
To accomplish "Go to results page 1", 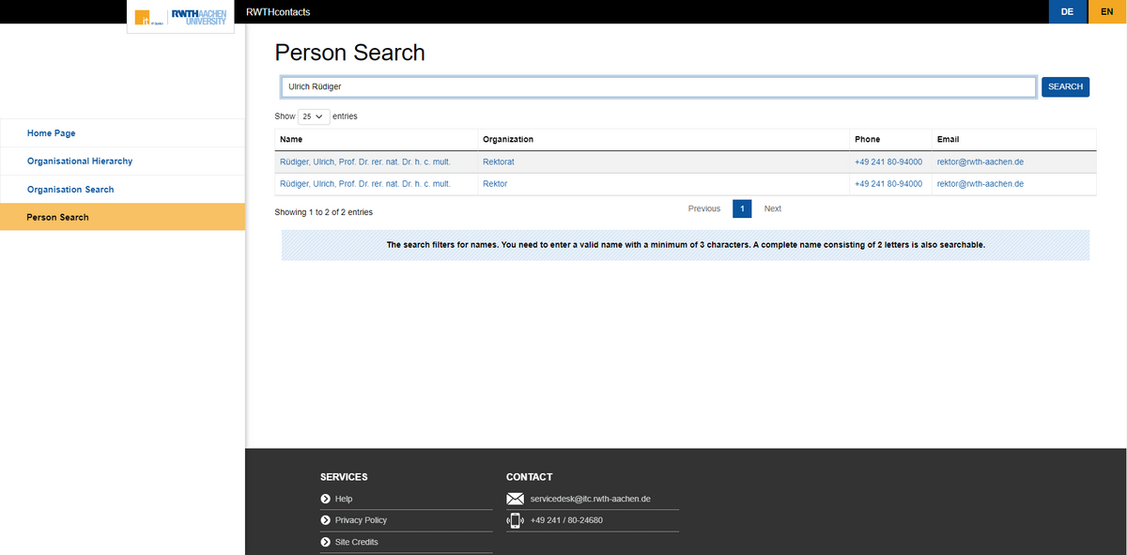I will [742, 208].
